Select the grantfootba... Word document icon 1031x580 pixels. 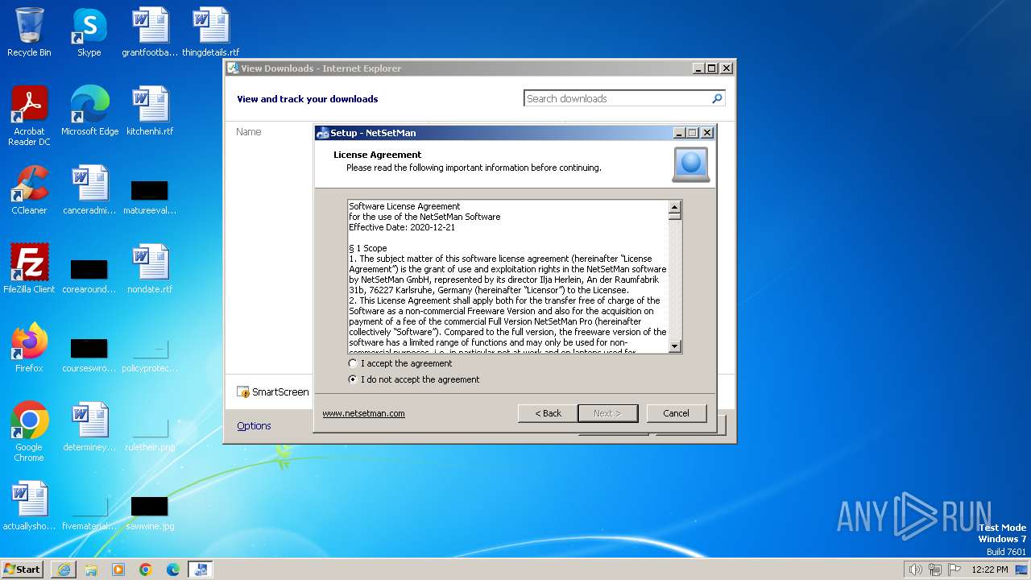150,32
